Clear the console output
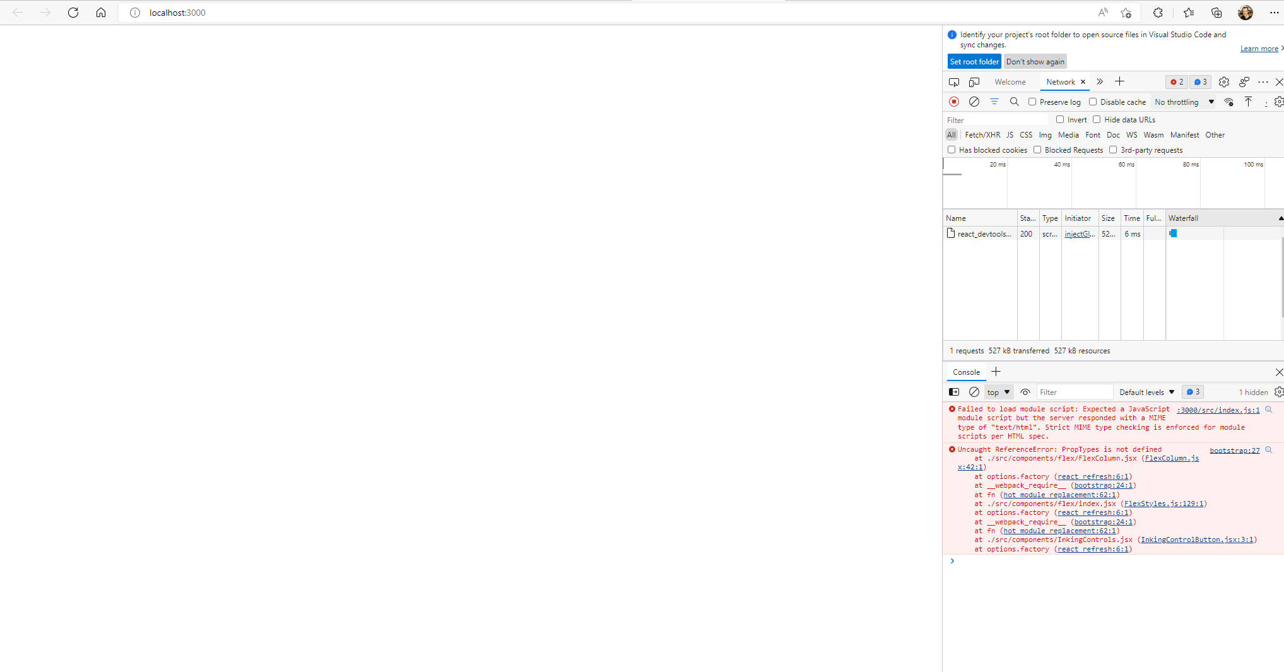The width and height of the screenshot is (1284, 672). point(974,392)
